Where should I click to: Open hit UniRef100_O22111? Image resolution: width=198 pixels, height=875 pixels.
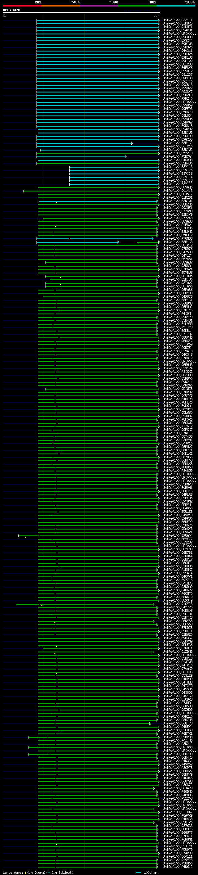coord(178,20)
